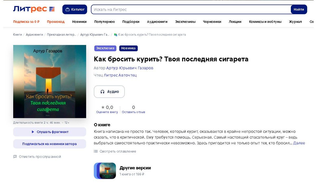Click the Найти search button
Viewport: 317px width, 185px height.
point(299,9)
